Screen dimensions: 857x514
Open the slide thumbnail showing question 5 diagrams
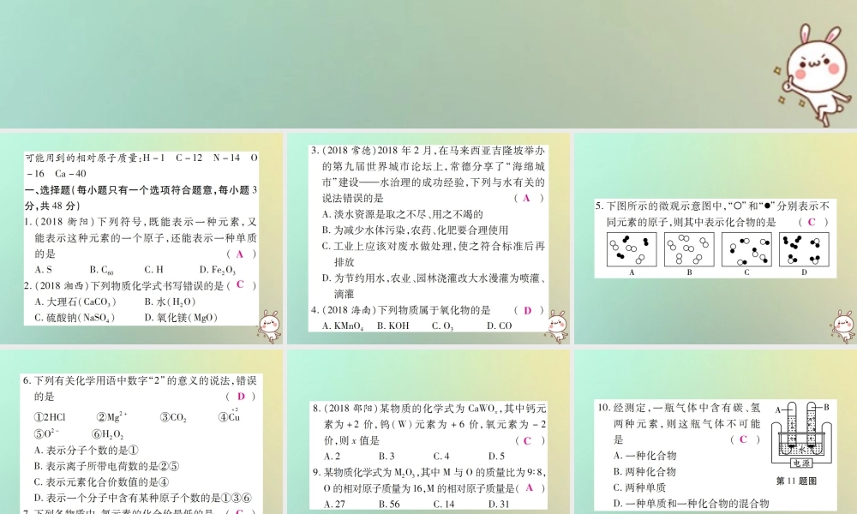coord(716,239)
